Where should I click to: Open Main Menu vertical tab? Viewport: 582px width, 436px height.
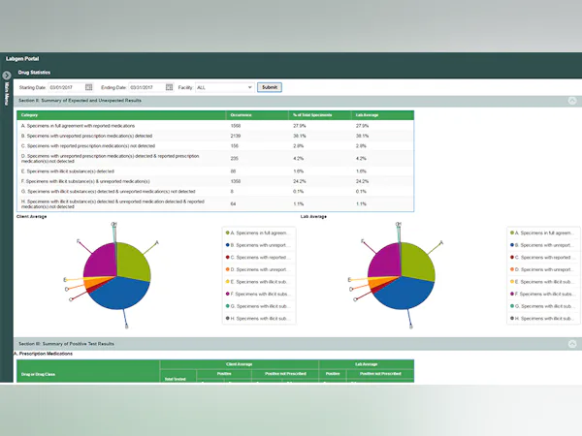[7, 94]
